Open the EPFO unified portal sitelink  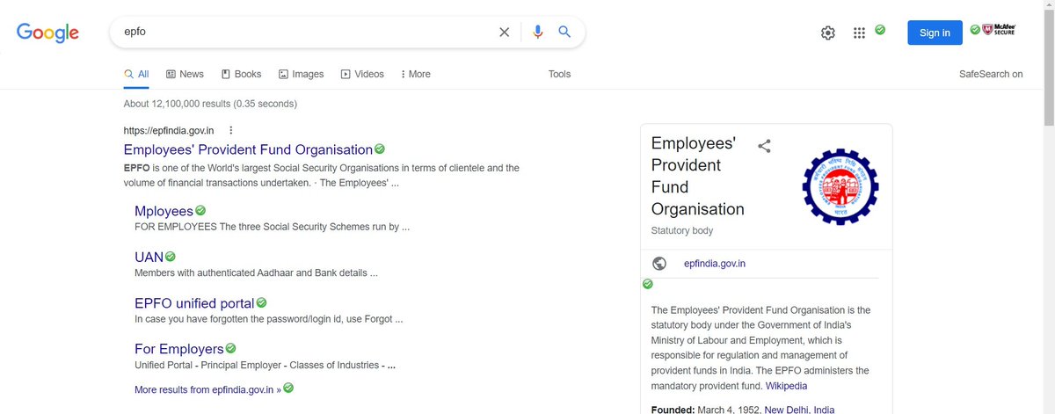pyautogui.click(x=194, y=303)
